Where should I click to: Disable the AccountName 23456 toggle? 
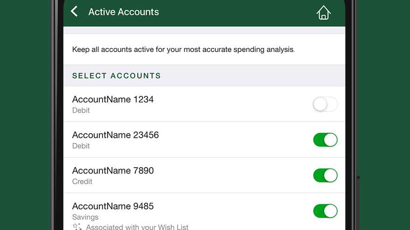click(325, 140)
